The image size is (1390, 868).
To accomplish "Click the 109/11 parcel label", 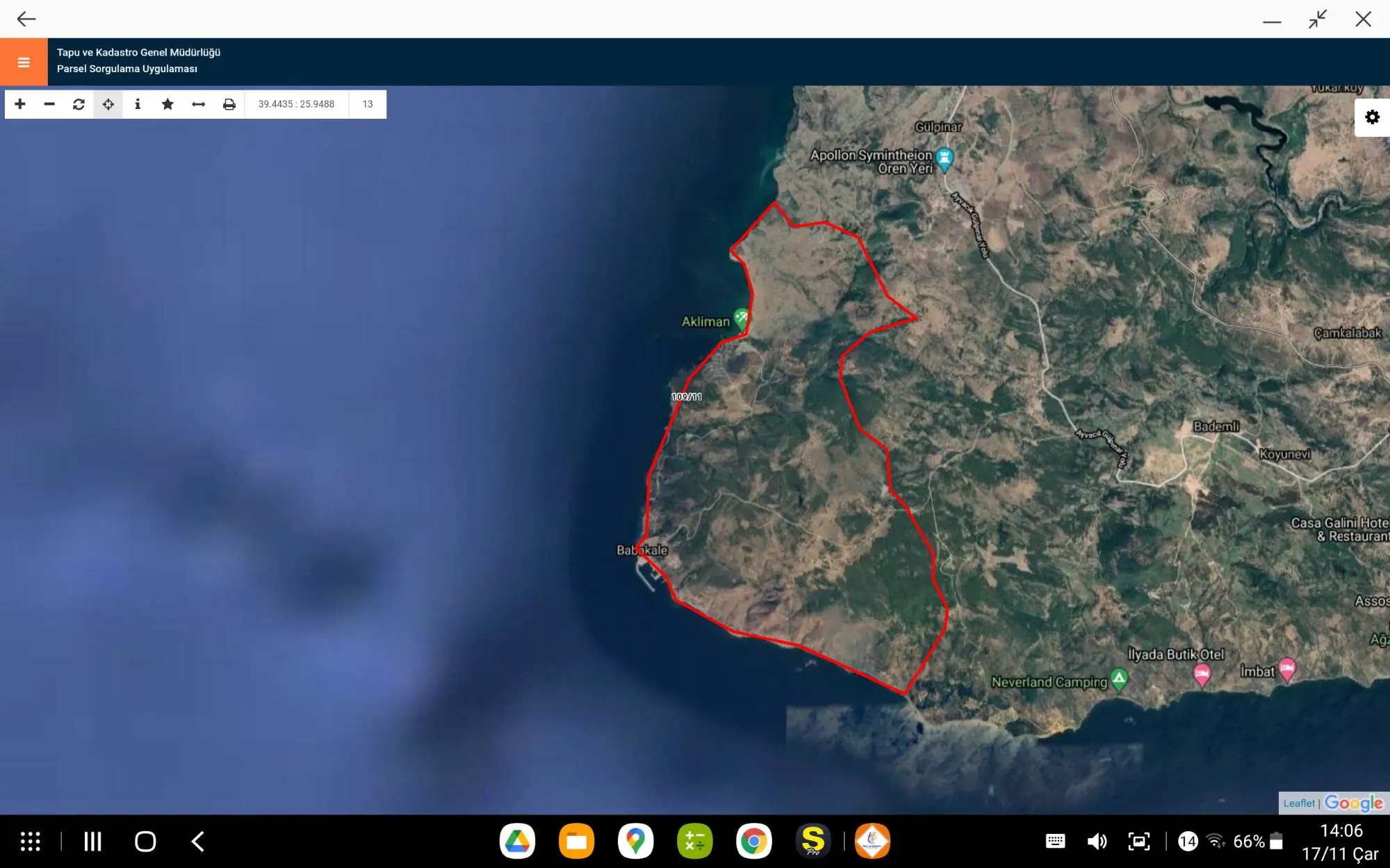I will 687,397.
